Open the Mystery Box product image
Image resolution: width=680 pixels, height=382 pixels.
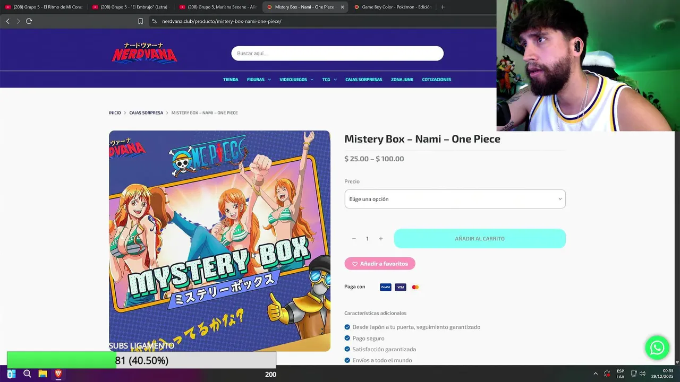point(219,241)
